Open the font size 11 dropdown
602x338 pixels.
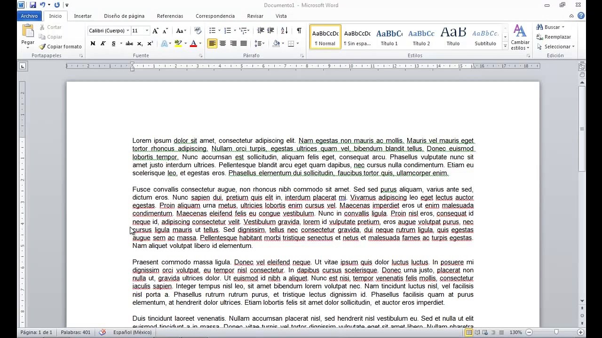coord(147,31)
